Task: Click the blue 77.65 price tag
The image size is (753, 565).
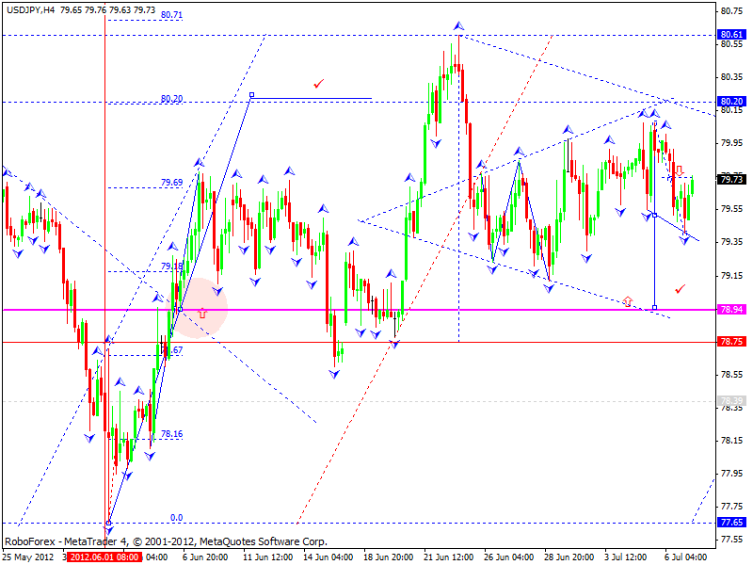Action: [731, 523]
